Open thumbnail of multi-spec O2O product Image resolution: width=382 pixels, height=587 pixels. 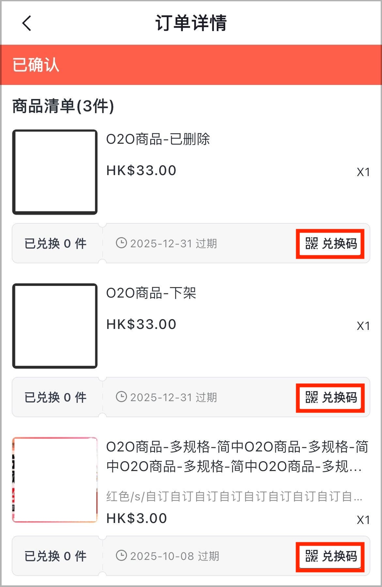[55, 480]
